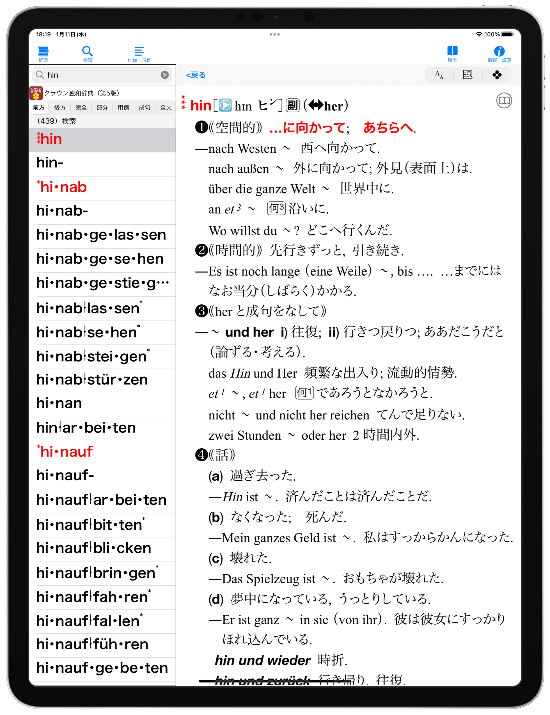Select 前方 prefix match mode
Viewport: 550px width, 715px height.
39,108
